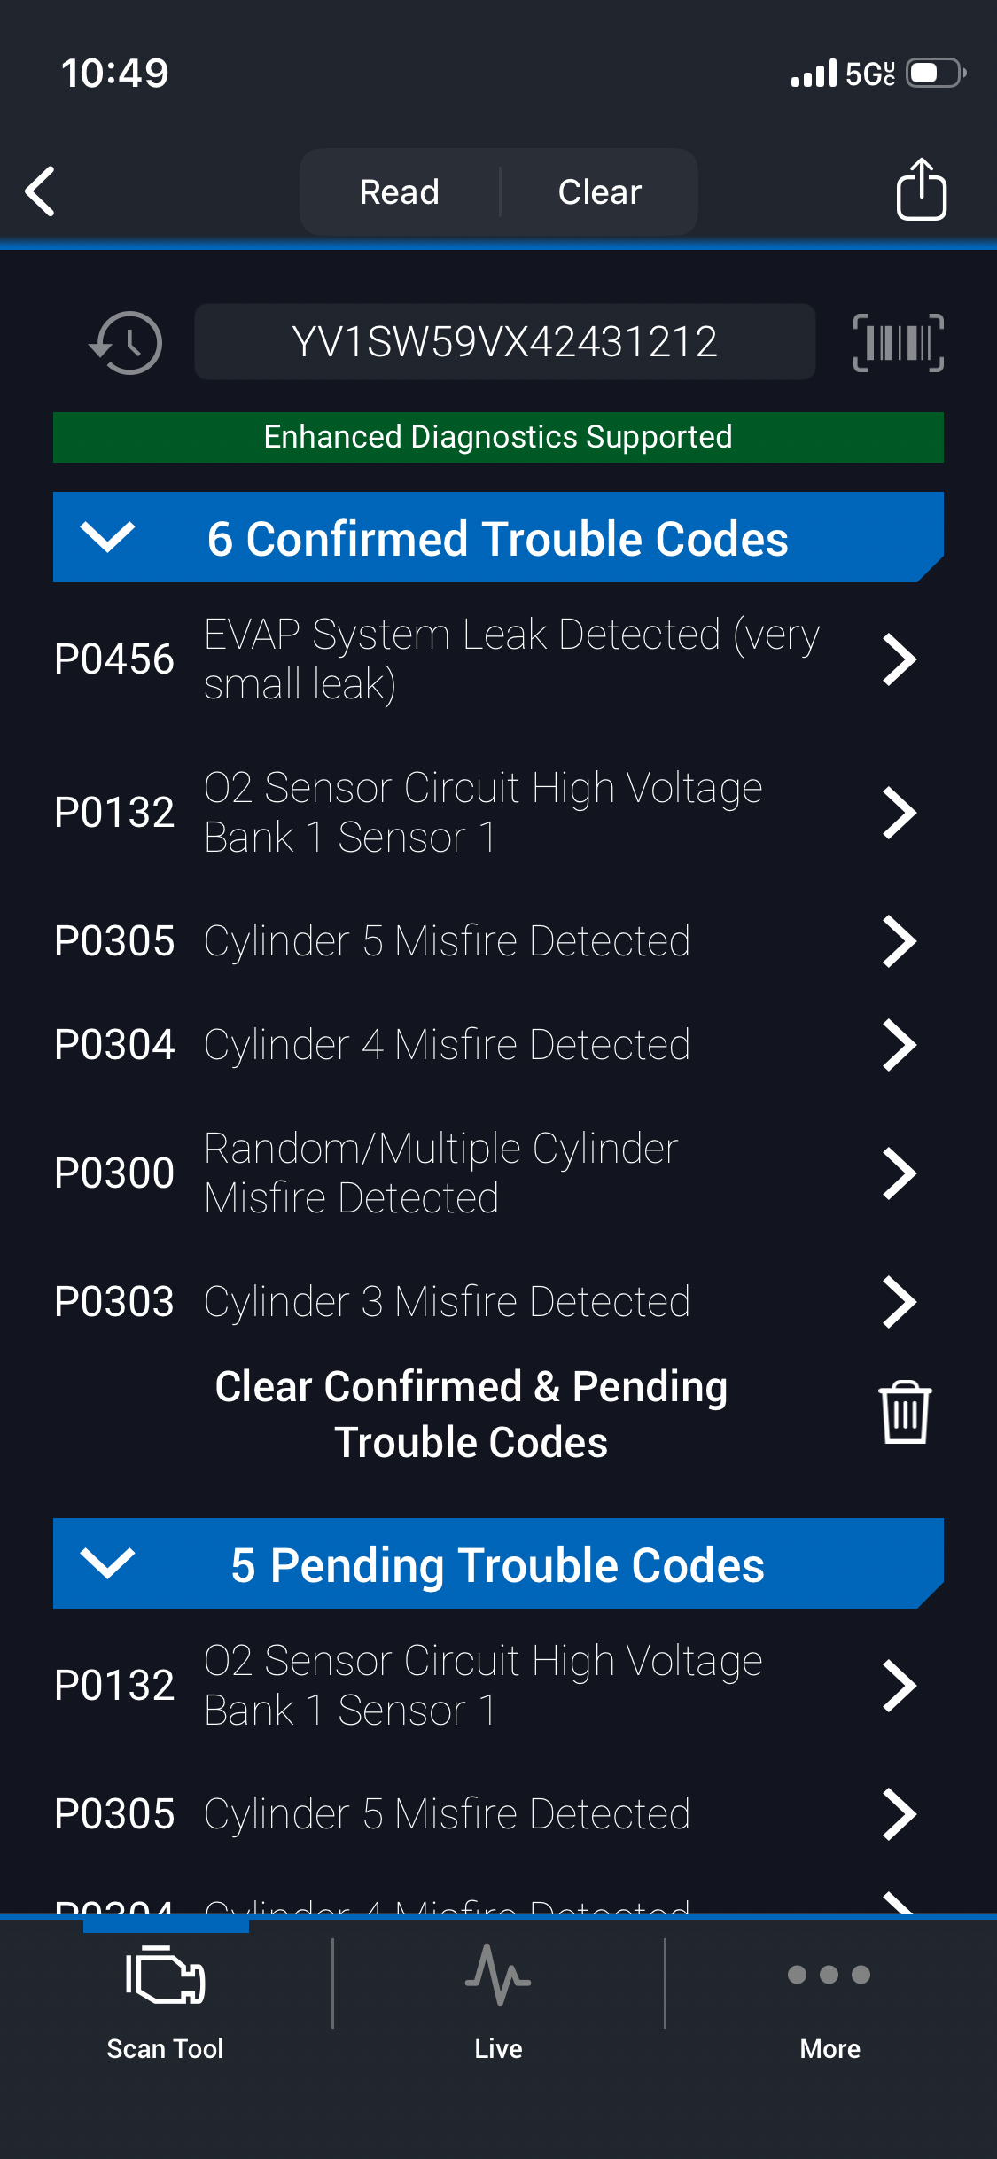The height and width of the screenshot is (2159, 997).
Task: Tap Clear Confirmed & Pending Trouble Codes
Action: (x=471, y=1414)
